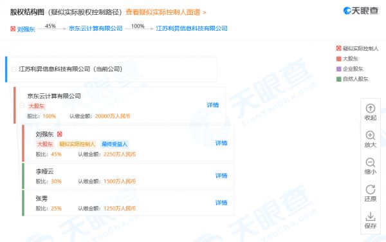
Task: Click 京东云计算有限公司 link in control path
Action: (x=95, y=28)
